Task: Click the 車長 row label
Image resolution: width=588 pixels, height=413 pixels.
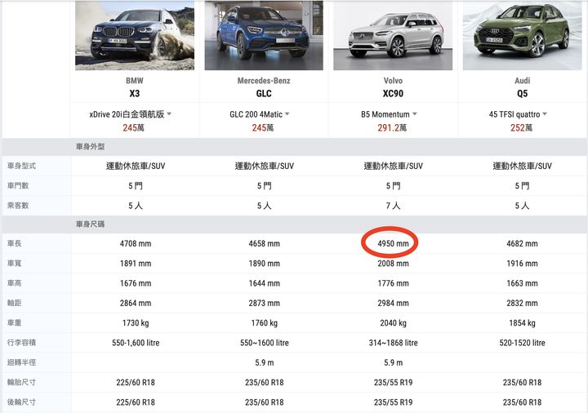Action: coord(14,243)
